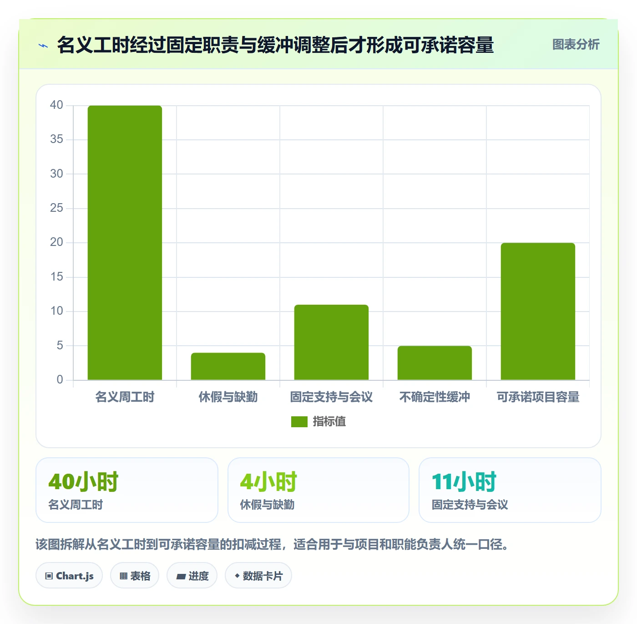Screen dimensions: 637x624
Task: Click the 11小时 stat value
Action: (x=464, y=481)
